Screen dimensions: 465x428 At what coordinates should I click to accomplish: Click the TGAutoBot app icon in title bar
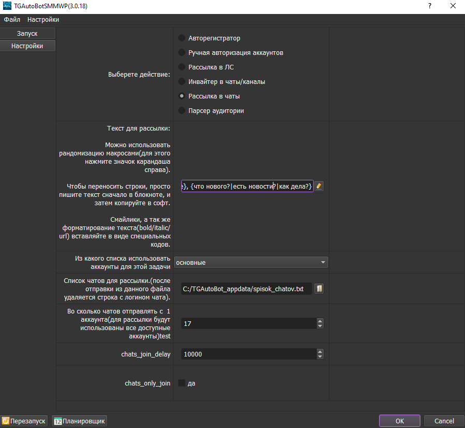6,5
